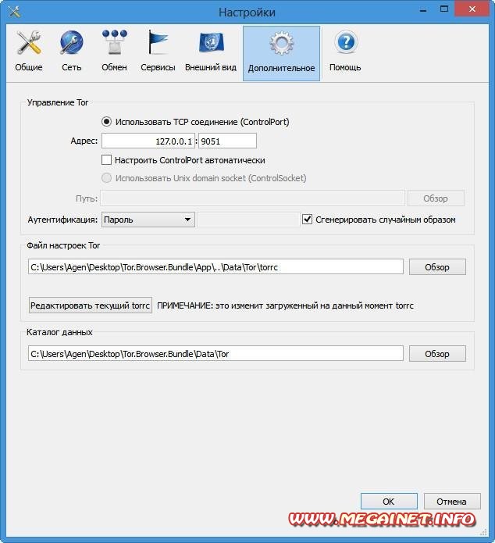Click the Каталог данных group label
Image resolution: width=495 pixels, height=543 pixels.
click(59, 332)
